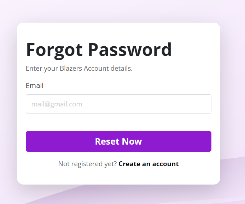This screenshot has height=204, width=245.
Task: Hit the Reset Now text on button
Action: click(118, 141)
